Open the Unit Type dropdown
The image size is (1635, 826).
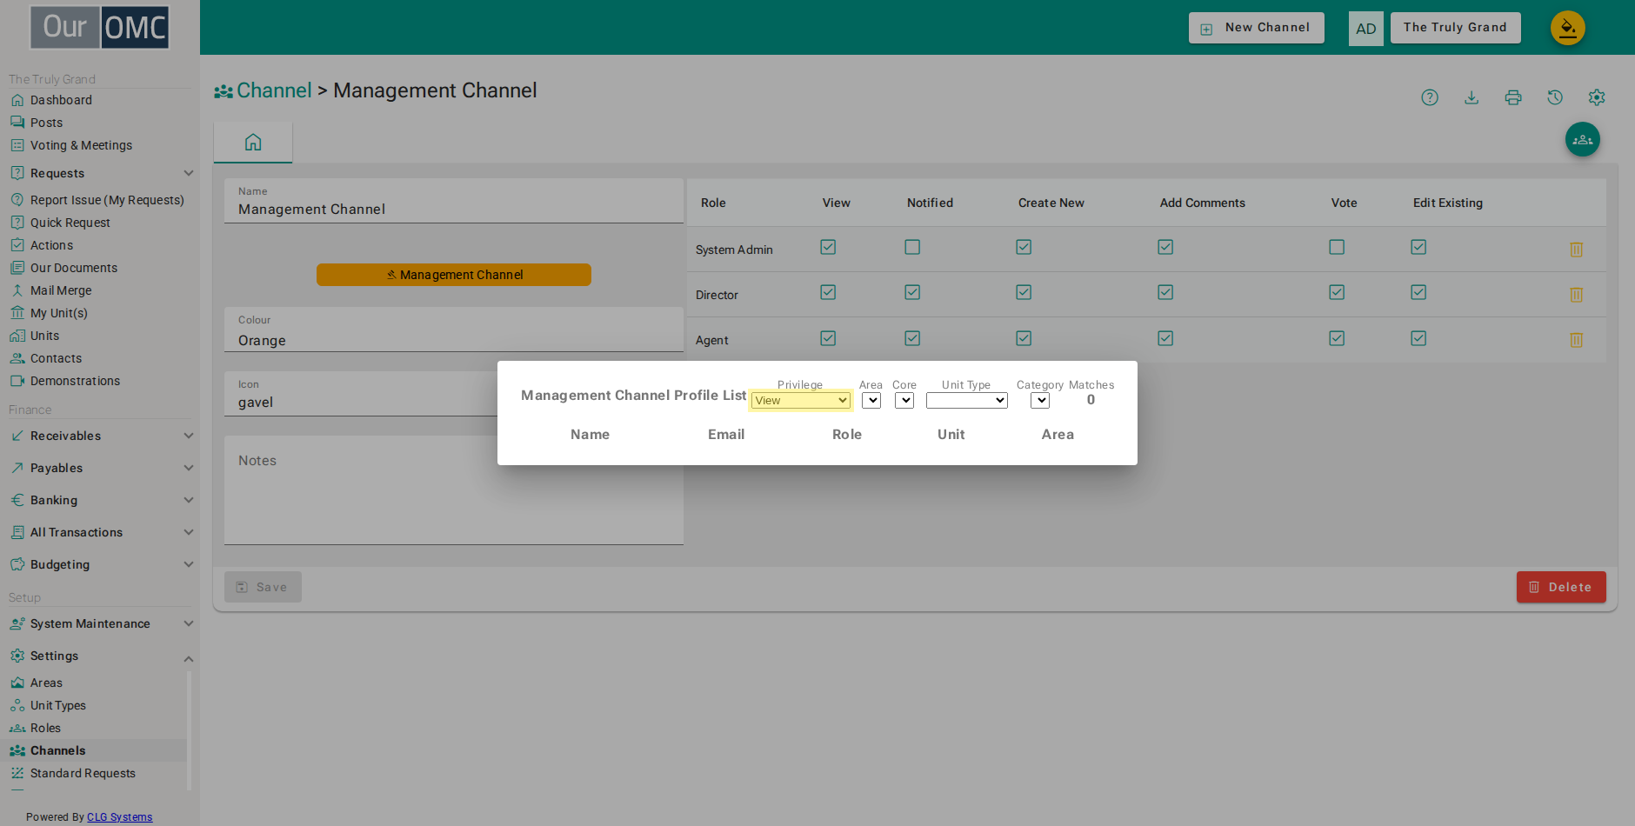click(x=967, y=401)
